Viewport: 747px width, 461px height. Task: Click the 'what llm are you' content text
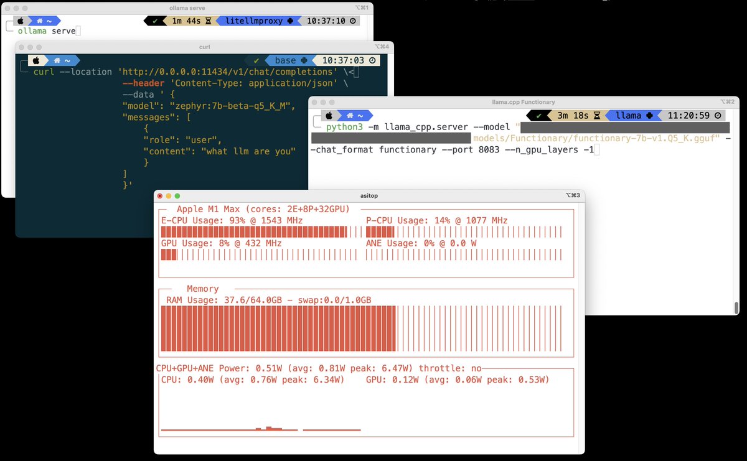[248, 151]
